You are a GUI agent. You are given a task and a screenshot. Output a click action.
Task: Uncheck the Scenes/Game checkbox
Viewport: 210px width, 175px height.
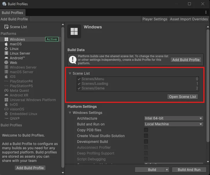click(x=79, y=88)
